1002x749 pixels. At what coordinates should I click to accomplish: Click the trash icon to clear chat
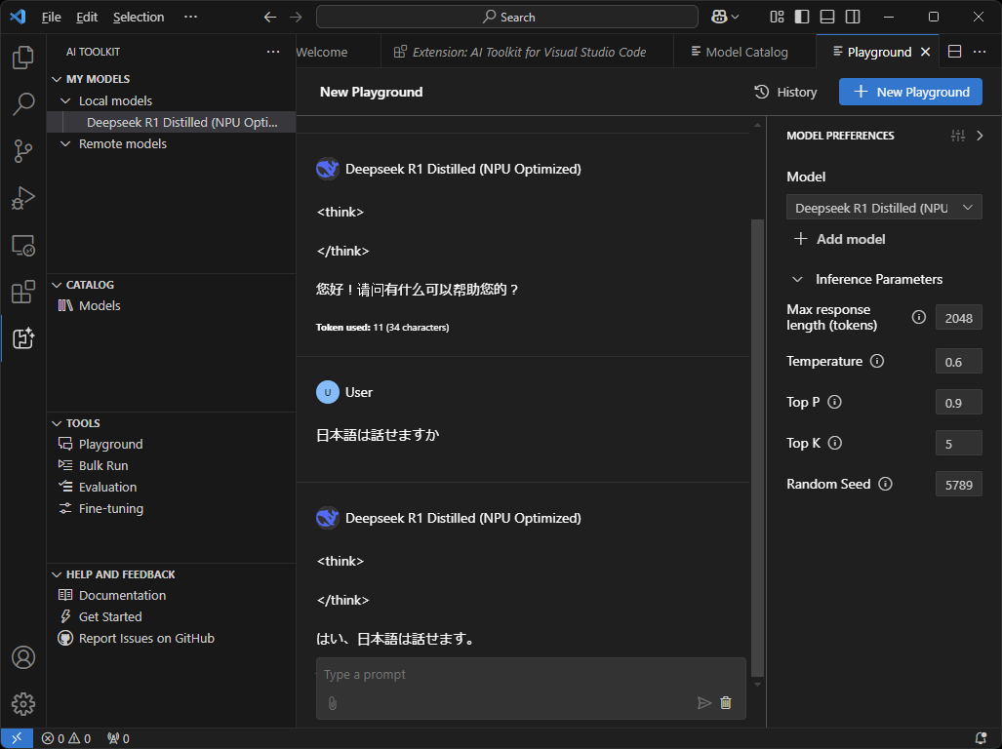[x=726, y=702]
